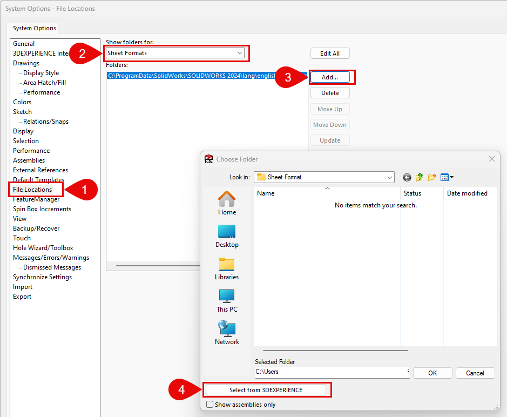Click Cancel in Choose Folder dialog
Image resolution: width=507 pixels, height=417 pixels.
click(475, 373)
